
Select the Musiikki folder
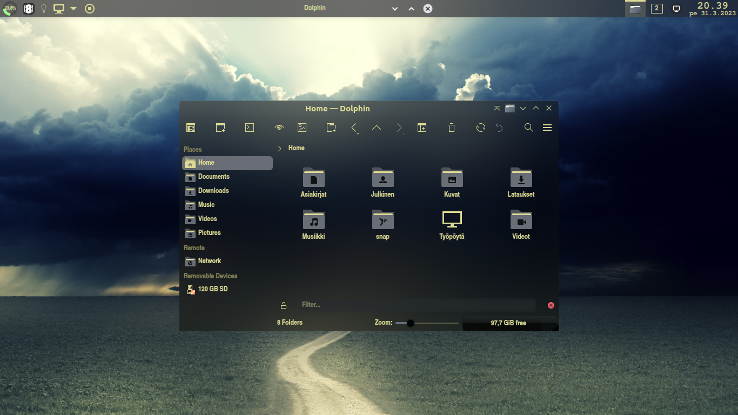tap(314, 225)
